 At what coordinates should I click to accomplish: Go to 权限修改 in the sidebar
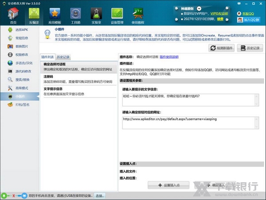pyautogui.click(x=20, y=55)
